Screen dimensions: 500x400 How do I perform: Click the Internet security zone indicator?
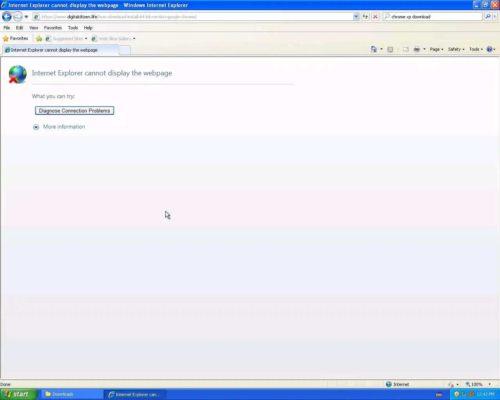398,384
